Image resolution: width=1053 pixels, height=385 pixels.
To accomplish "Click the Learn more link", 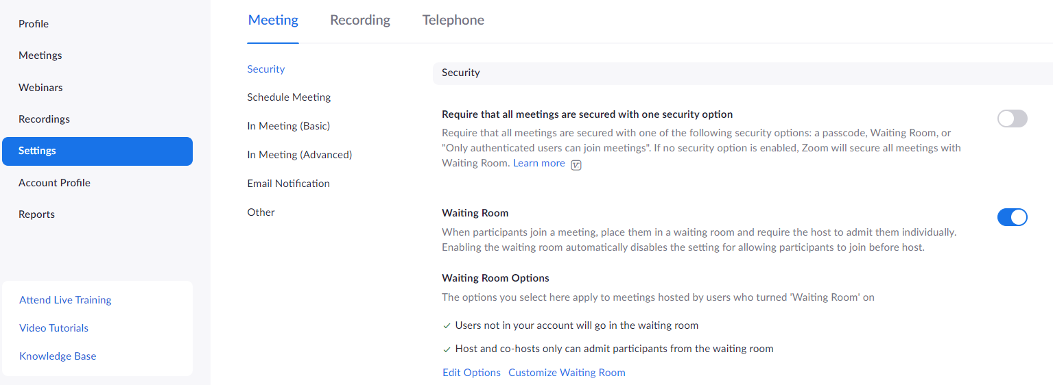I will coord(539,163).
